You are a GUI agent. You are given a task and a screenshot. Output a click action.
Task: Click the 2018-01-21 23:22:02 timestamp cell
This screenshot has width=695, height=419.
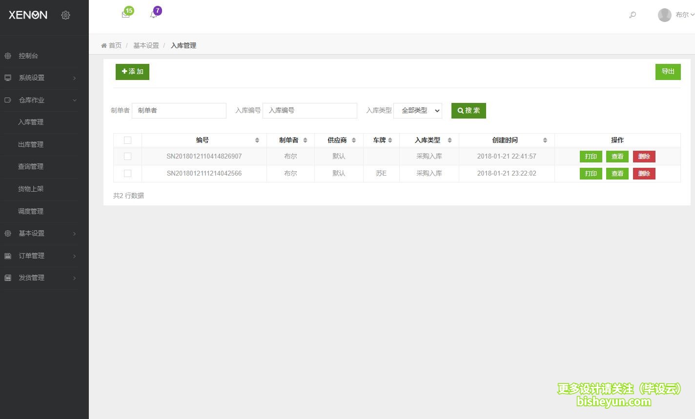(x=507, y=173)
